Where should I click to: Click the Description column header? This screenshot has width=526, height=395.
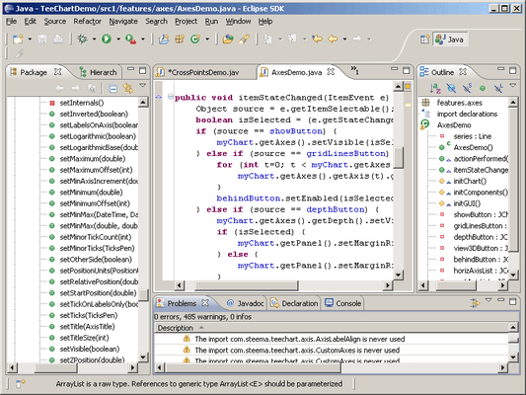pyautogui.click(x=332, y=328)
